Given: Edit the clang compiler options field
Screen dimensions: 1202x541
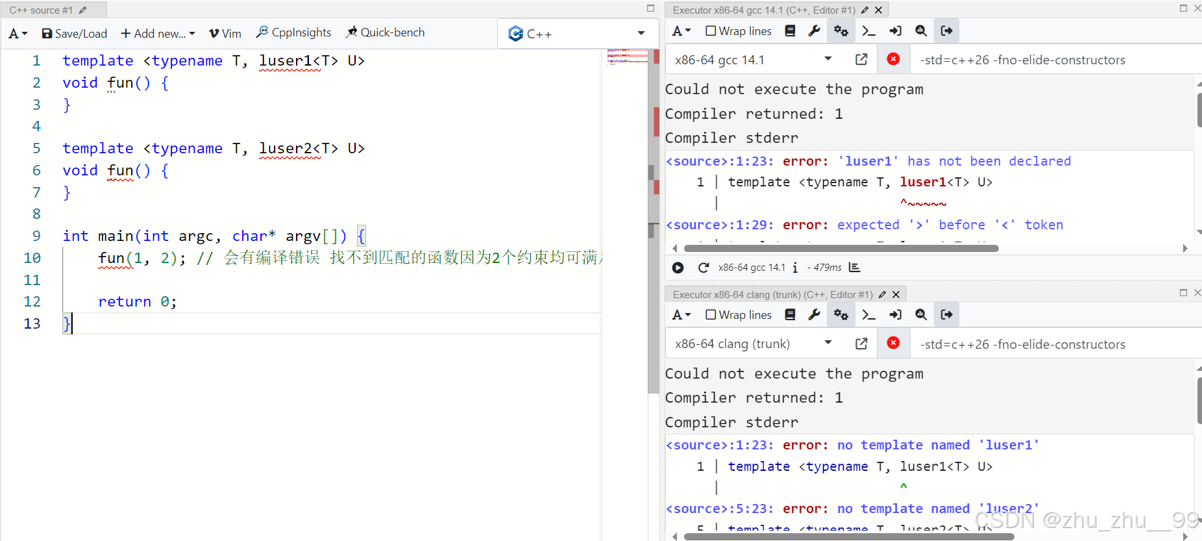Looking at the screenshot, I should [x=1055, y=344].
